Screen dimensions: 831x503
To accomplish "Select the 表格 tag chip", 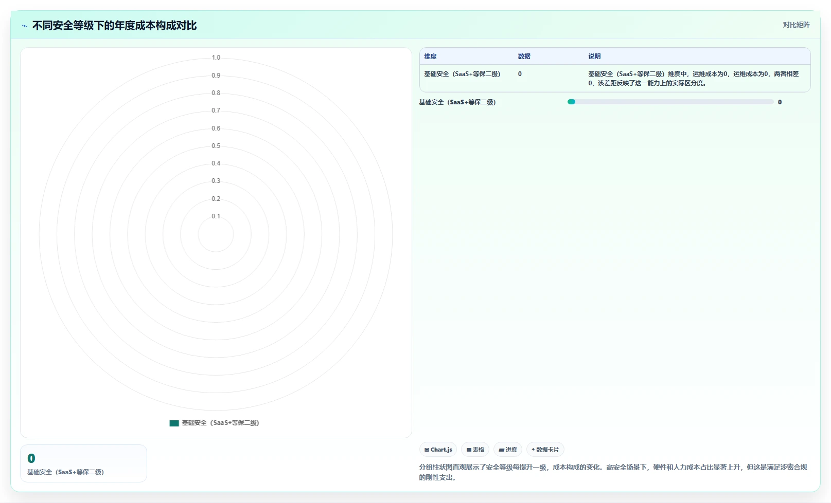I will pos(475,450).
